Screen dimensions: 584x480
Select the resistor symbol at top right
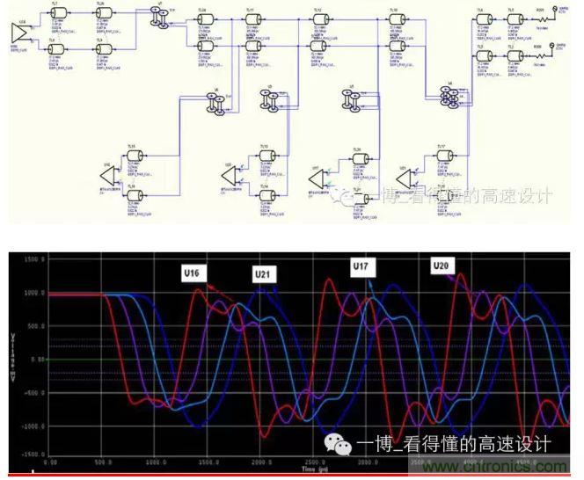542,18
